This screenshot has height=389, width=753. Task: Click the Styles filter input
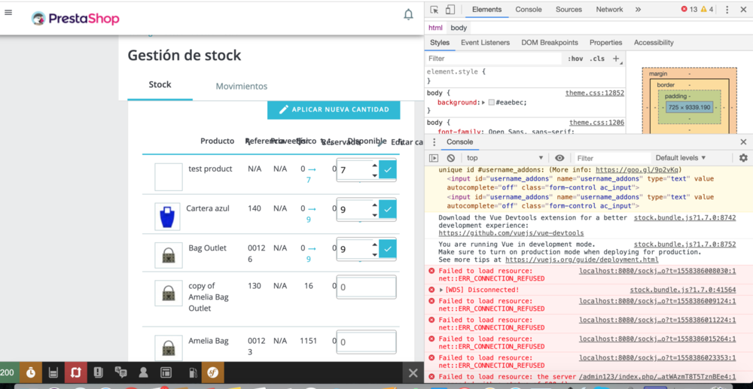click(494, 59)
